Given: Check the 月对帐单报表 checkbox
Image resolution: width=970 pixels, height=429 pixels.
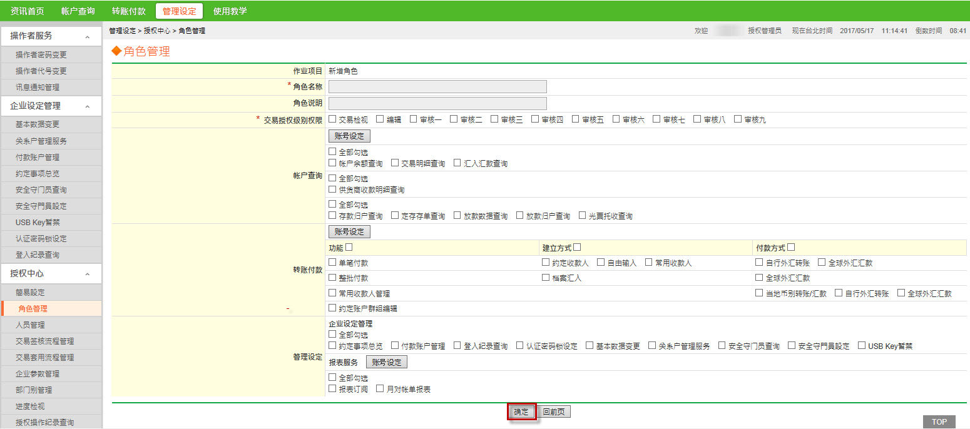Looking at the screenshot, I should click(x=380, y=388).
